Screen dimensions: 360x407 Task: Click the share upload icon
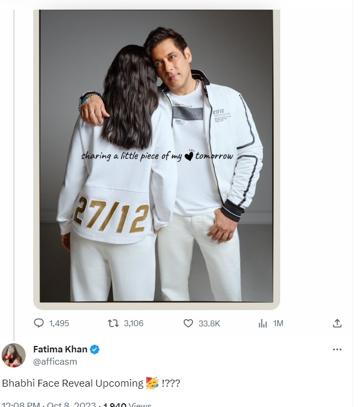[337, 323]
